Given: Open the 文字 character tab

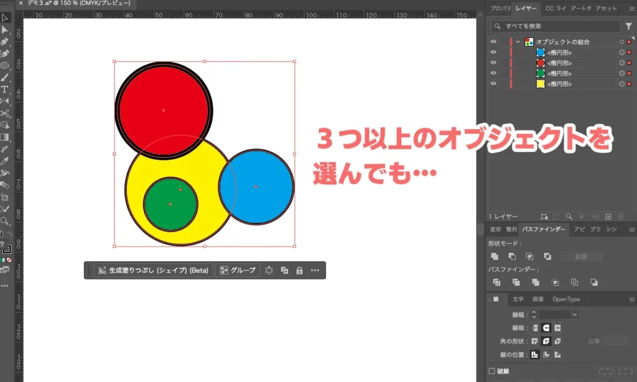Looking at the screenshot, I should point(518,299).
